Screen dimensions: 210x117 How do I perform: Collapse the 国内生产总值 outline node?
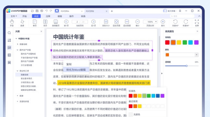click(18, 50)
